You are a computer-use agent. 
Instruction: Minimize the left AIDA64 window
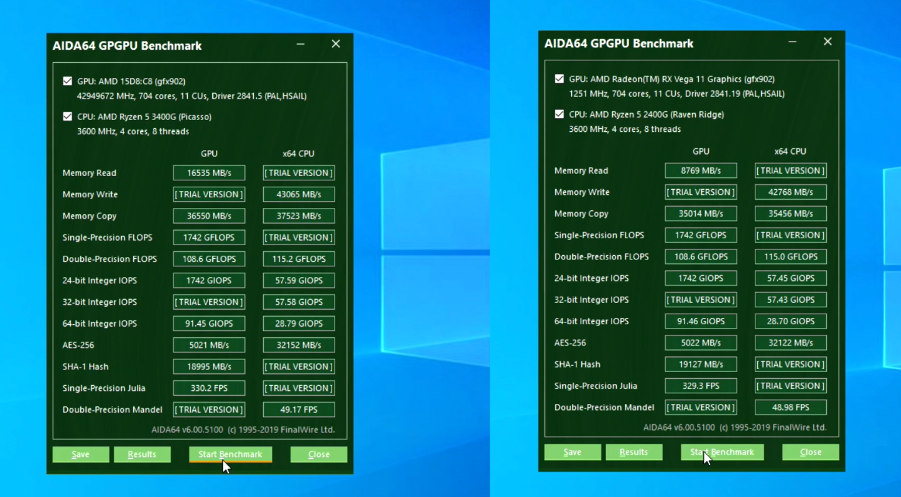(301, 44)
